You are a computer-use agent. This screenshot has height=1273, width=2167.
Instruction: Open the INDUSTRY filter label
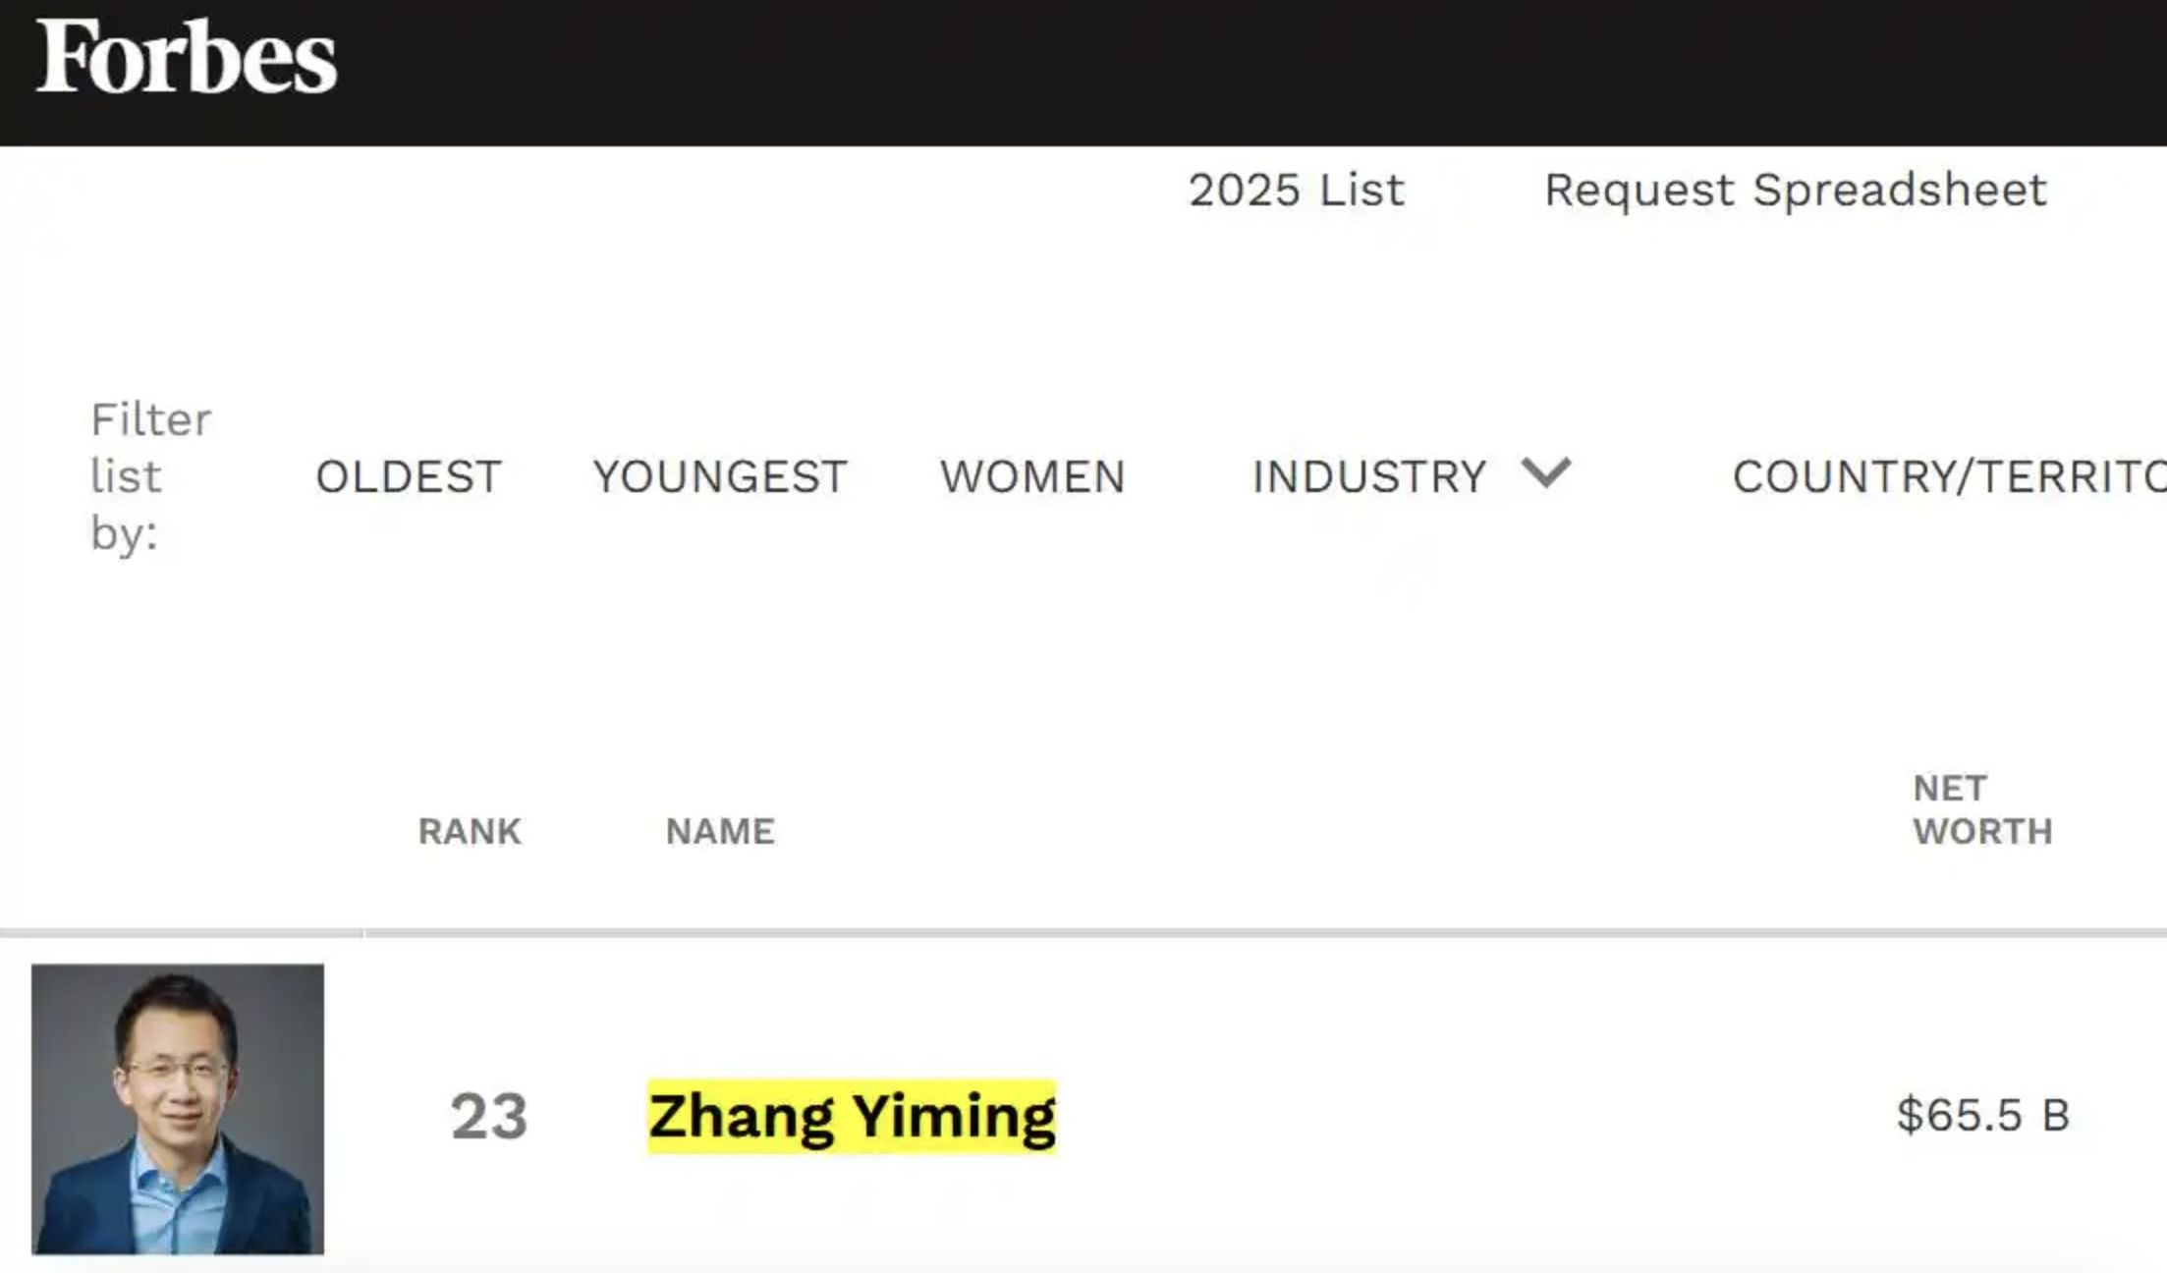point(1369,476)
